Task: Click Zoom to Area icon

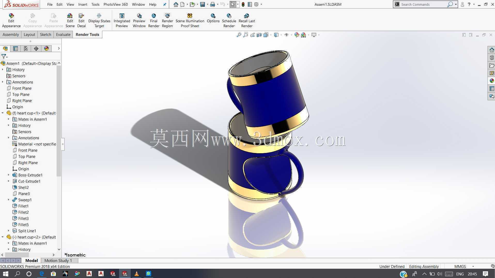Action: click(245, 35)
